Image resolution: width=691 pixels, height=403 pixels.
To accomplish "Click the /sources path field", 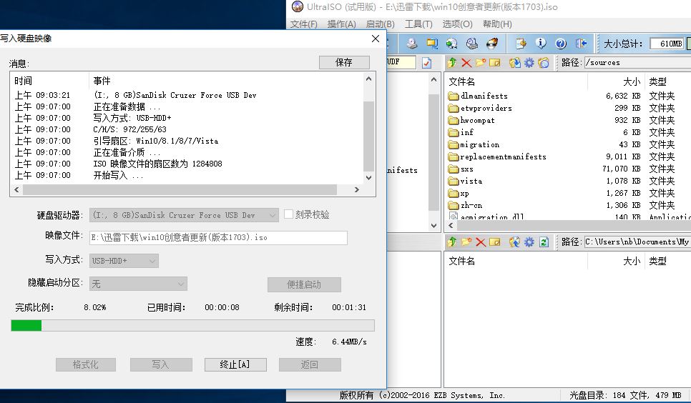I will [637, 63].
